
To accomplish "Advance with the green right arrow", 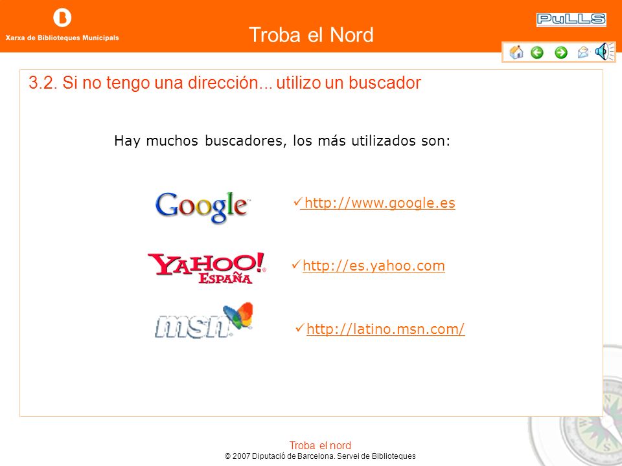I will point(561,52).
